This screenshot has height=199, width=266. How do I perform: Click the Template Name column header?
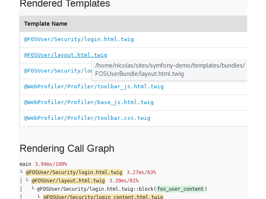[46, 24]
